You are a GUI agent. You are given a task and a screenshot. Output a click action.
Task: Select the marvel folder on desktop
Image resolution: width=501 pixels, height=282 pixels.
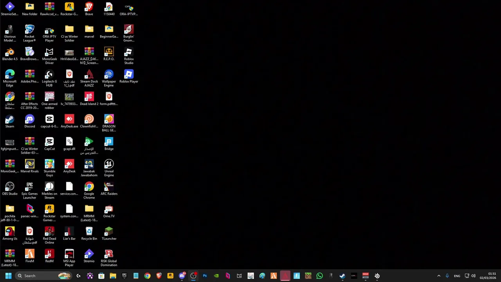(x=89, y=31)
